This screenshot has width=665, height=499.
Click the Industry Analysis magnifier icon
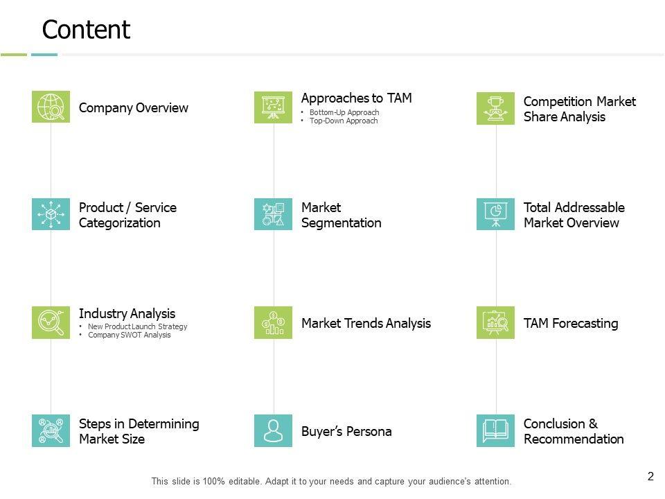51,322
